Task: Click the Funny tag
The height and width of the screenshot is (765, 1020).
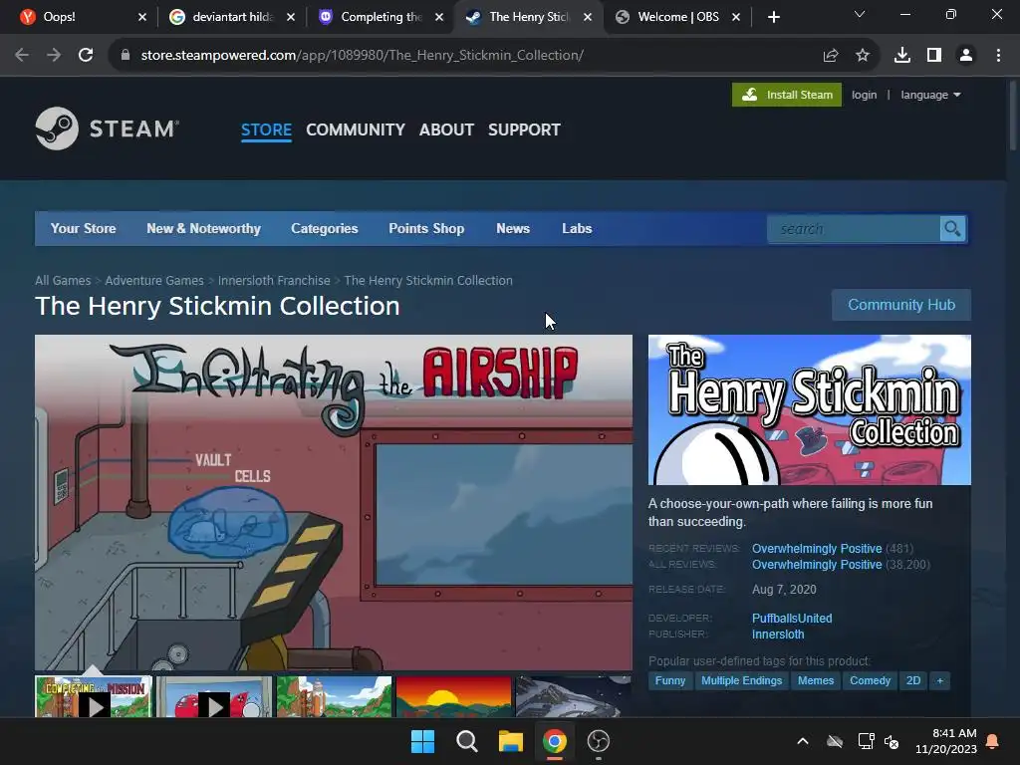Action: tap(670, 680)
